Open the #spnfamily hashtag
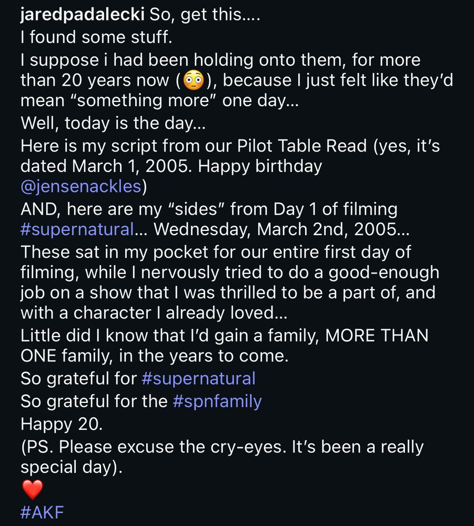This screenshot has width=474, height=526. (217, 401)
